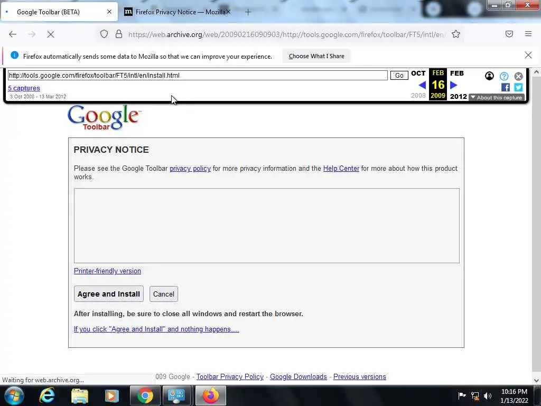Open Windows Media Player from taskbar
This screenshot has height=406, width=541.
pos(111,395)
